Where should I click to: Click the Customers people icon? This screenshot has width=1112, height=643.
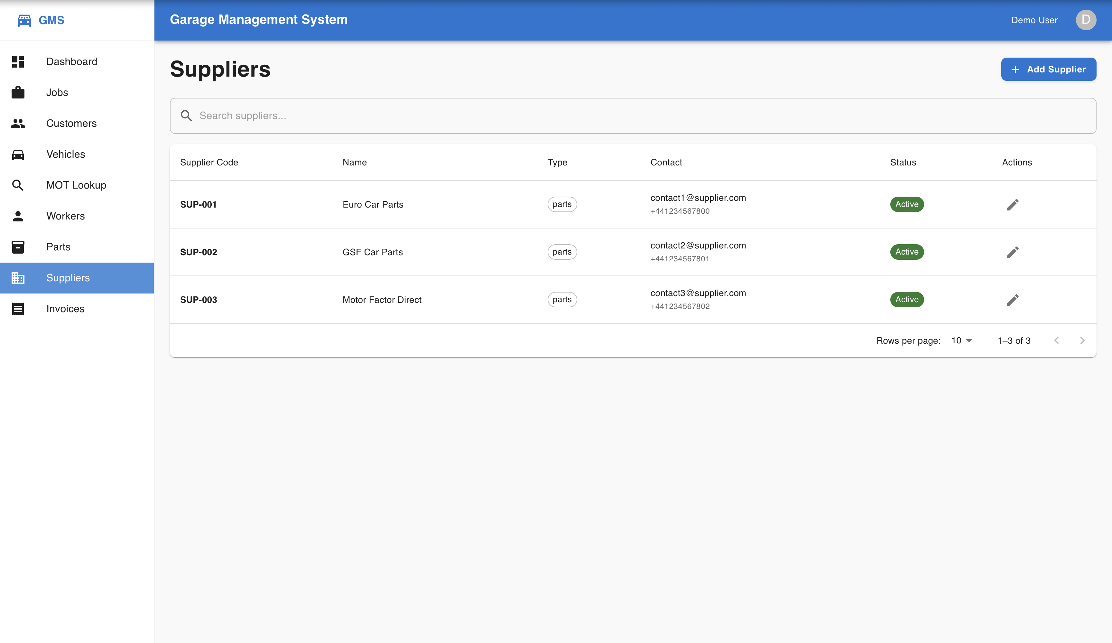tap(18, 123)
